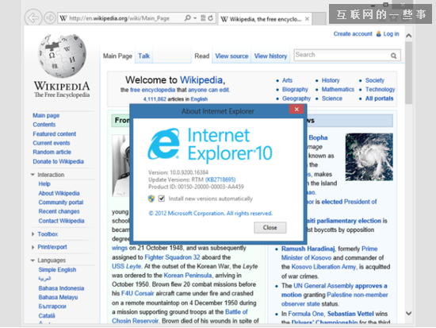Open the View history tab
Image resolution: width=436 pixels, height=328 pixels.
270,56
